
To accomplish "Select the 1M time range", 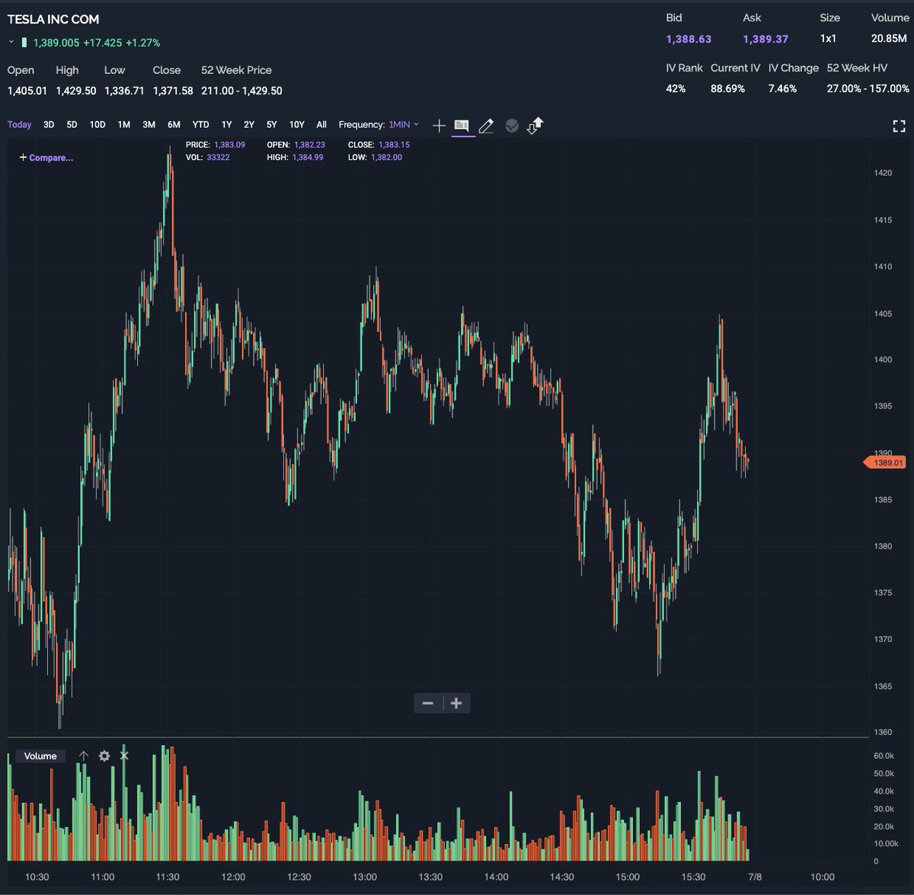I will tap(123, 124).
